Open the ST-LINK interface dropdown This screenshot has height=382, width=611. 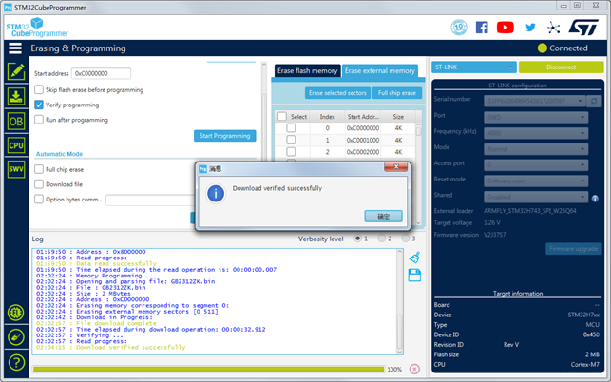[x=474, y=67]
